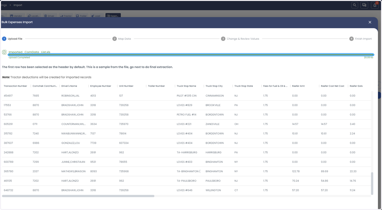Select the PILOT #1315 CIN cell

coord(187,95)
